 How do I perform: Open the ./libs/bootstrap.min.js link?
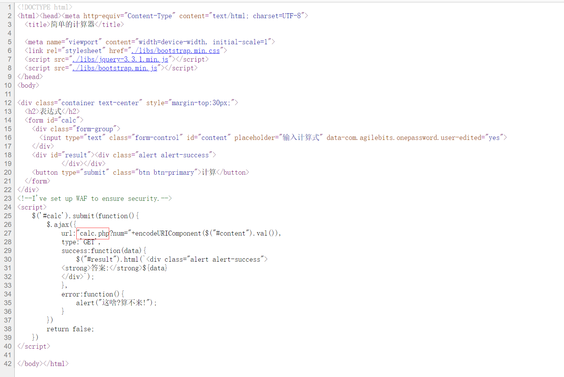click(115, 68)
